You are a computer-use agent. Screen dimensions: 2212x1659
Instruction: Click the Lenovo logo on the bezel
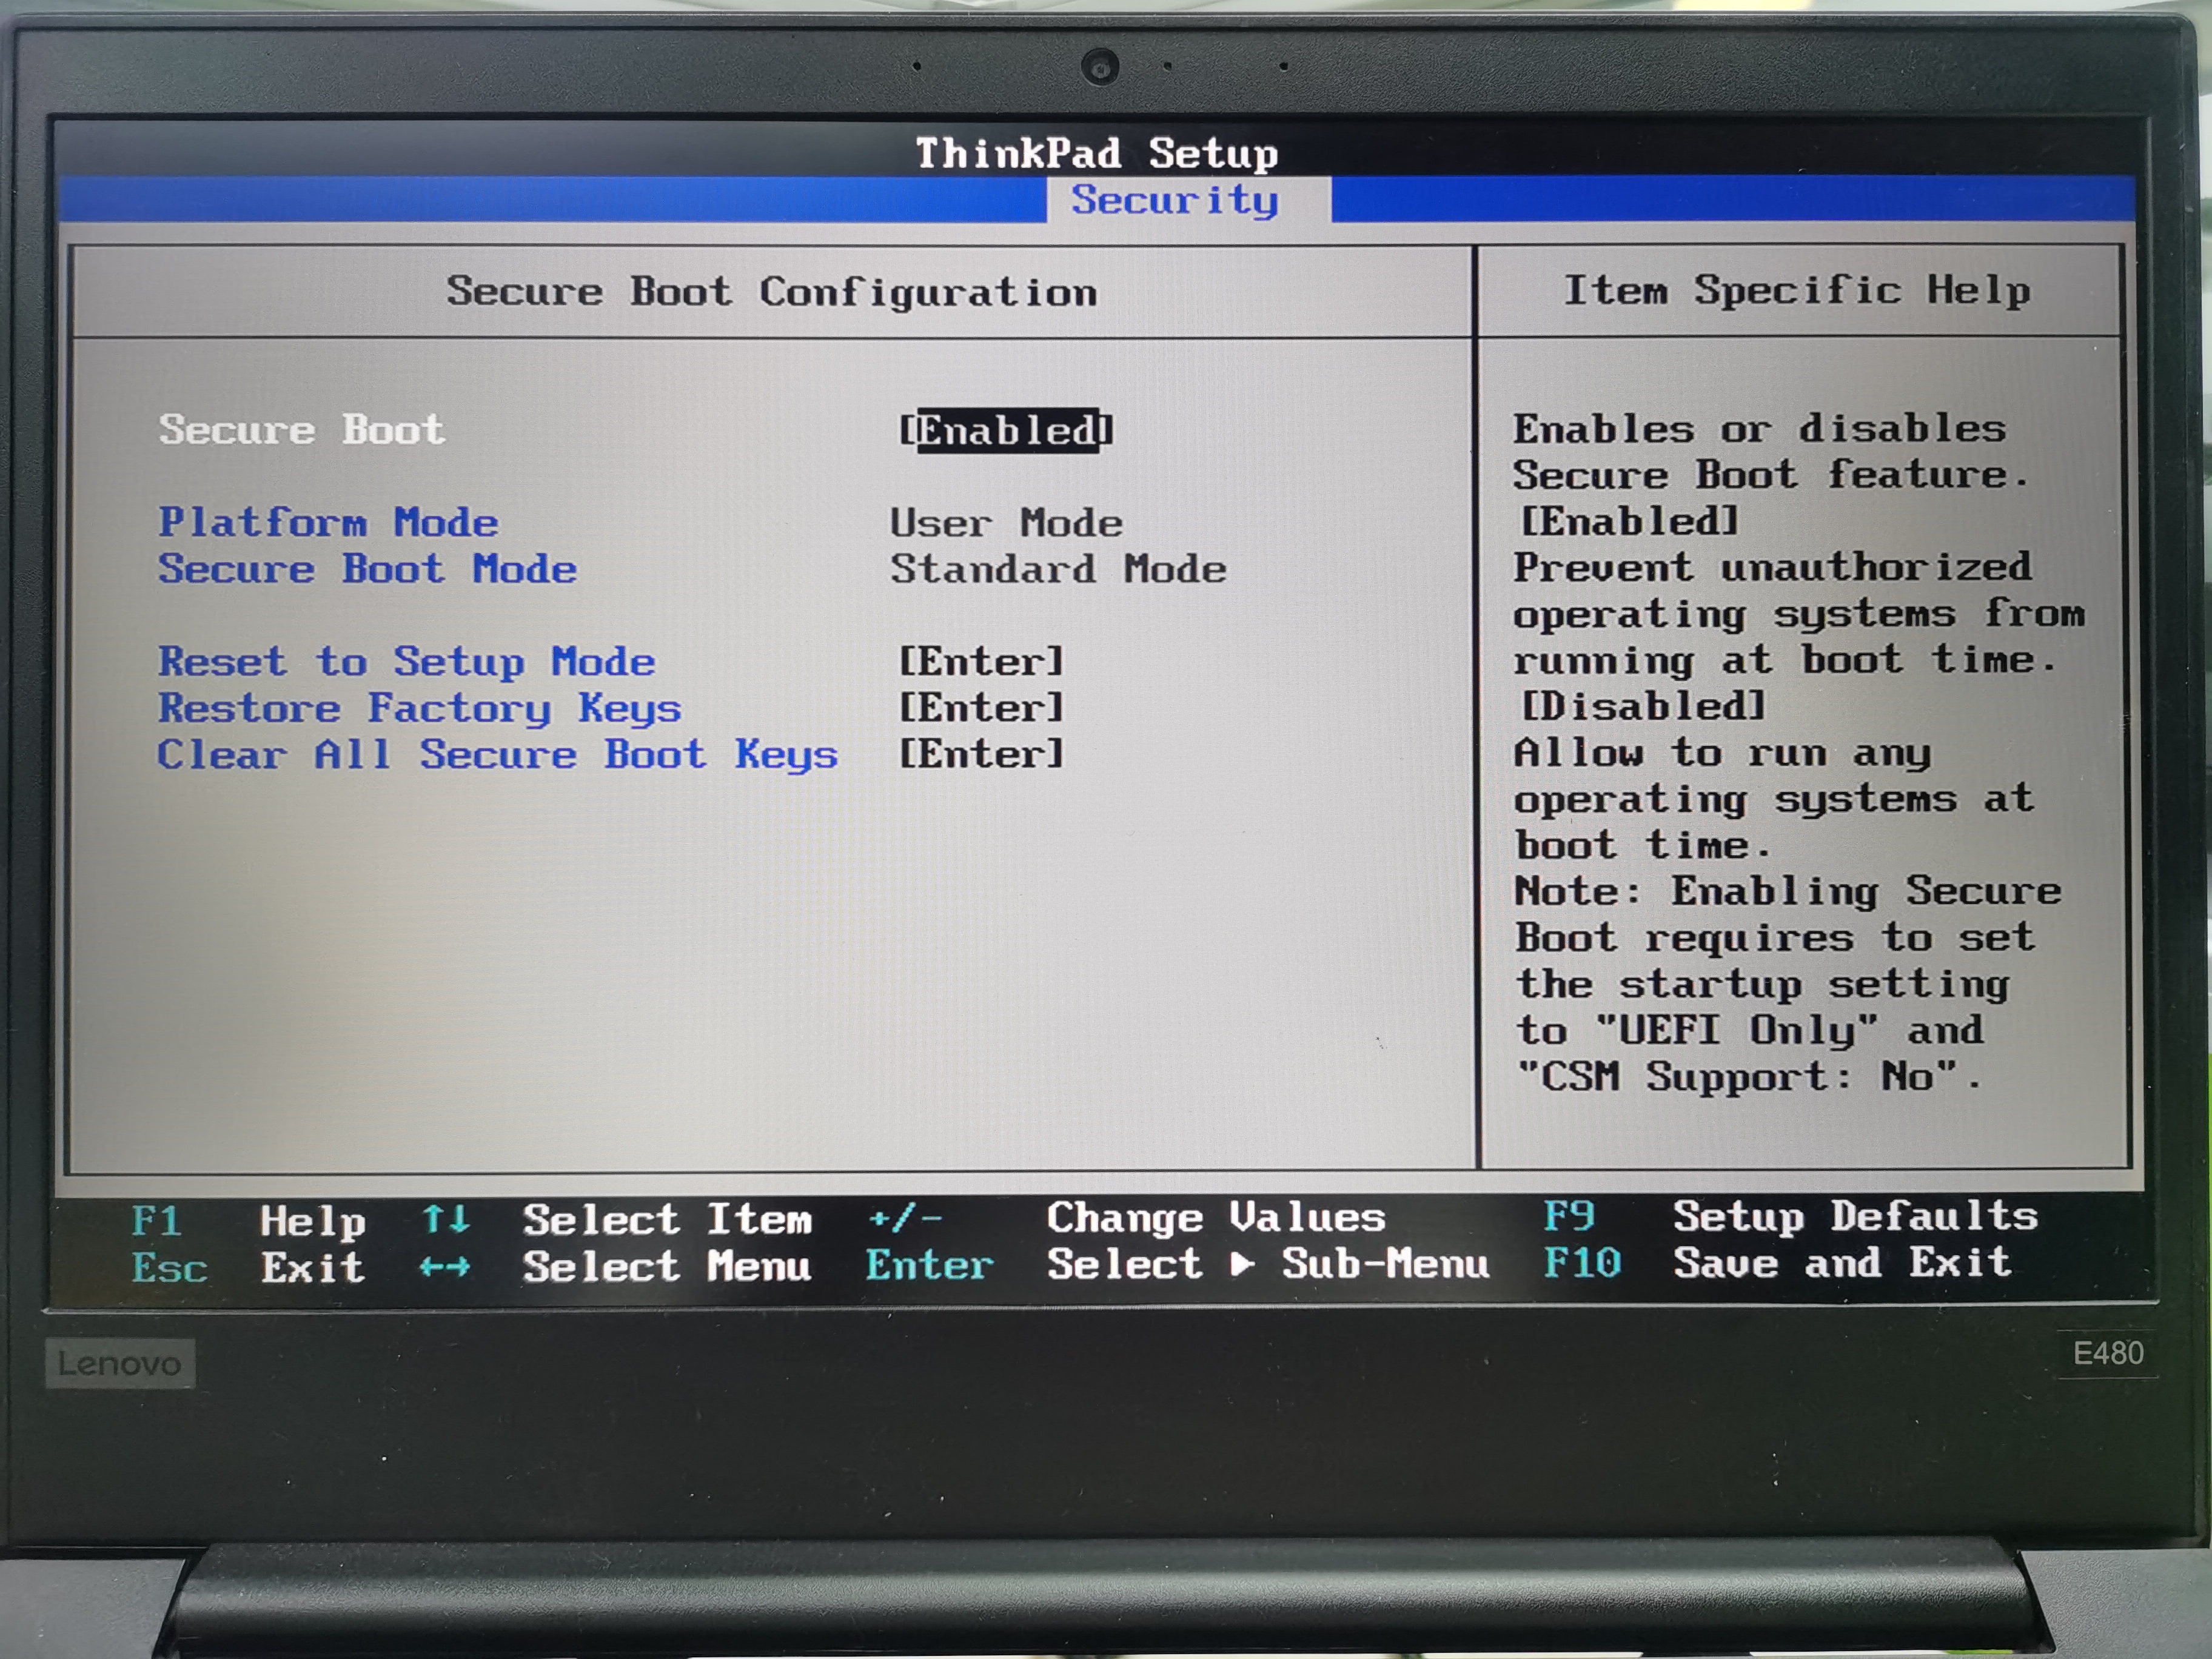click(120, 1364)
